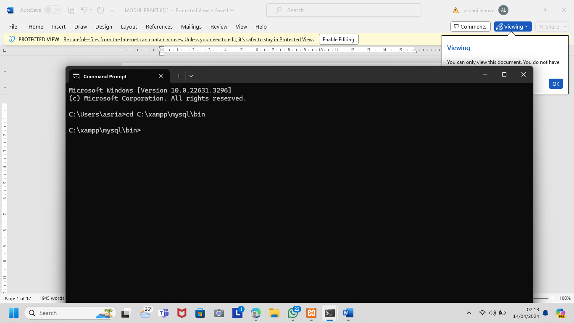Switch to the Layout tab
The height and width of the screenshot is (323, 574).
pyautogui.click(x=129, y=26)
